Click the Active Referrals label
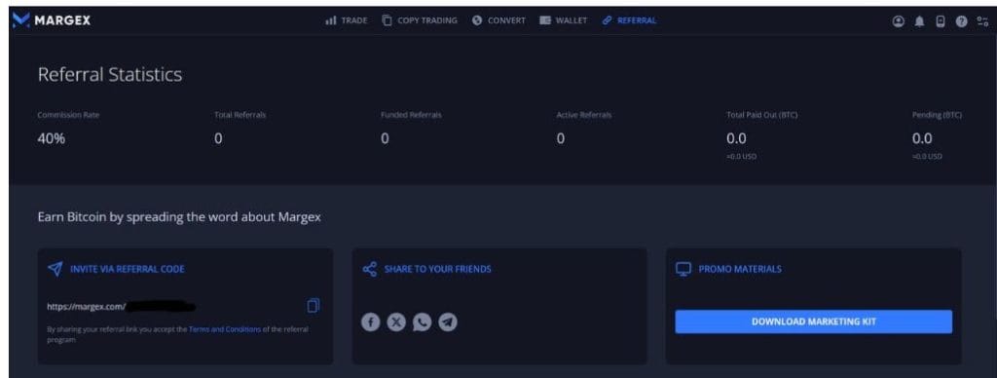The height and width of the screenshot is (378, 997). point(584,115)
